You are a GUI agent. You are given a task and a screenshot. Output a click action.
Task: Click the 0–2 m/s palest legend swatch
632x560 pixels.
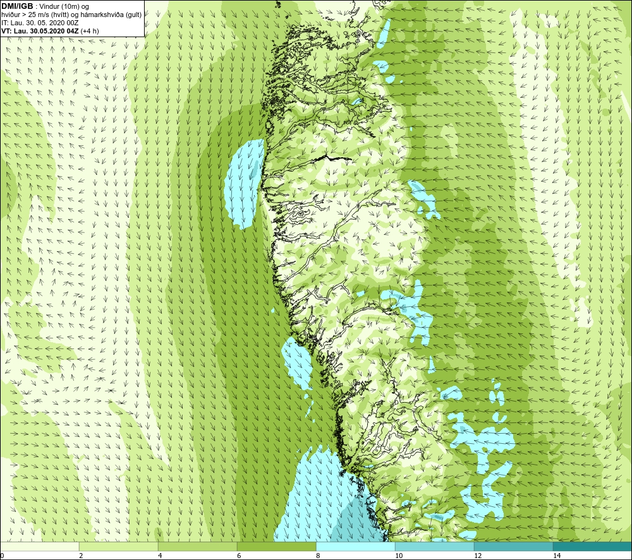tap(39, 547)
